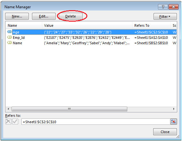Click the horizontal scrollbar thumb
Viewport: 182px width, 141px height.
point(69,109)
